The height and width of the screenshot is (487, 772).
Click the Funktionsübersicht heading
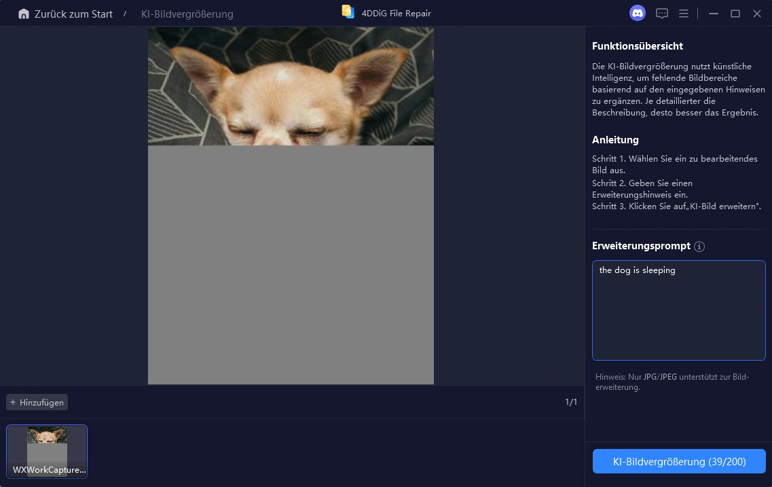(638, 46)
